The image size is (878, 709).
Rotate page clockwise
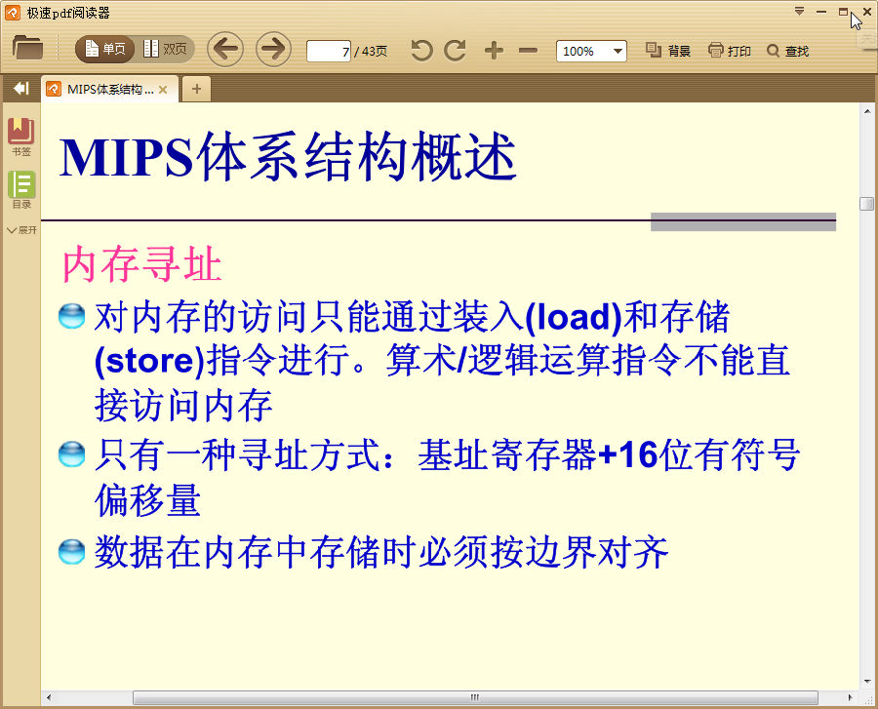pyautogui.click(x=456, y=51)
